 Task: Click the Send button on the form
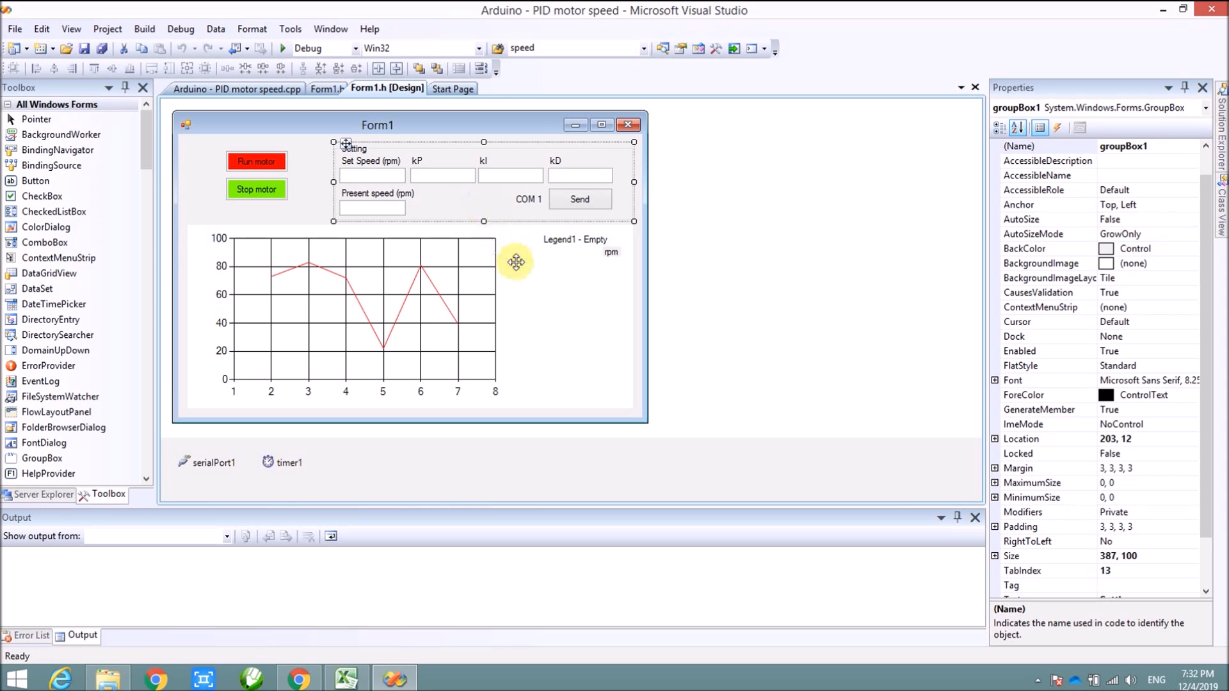tap(580, 199)
